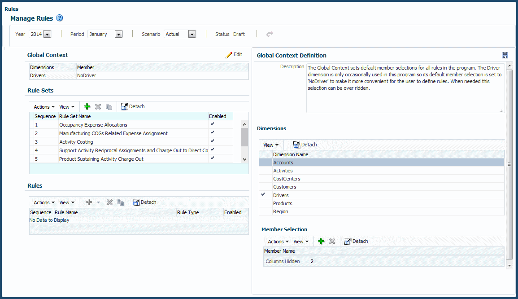Image resolution: width=518 pixels, height=299 pixels.
Task: Click the NoDriver member cell
Action: click(x=162, y=75)
